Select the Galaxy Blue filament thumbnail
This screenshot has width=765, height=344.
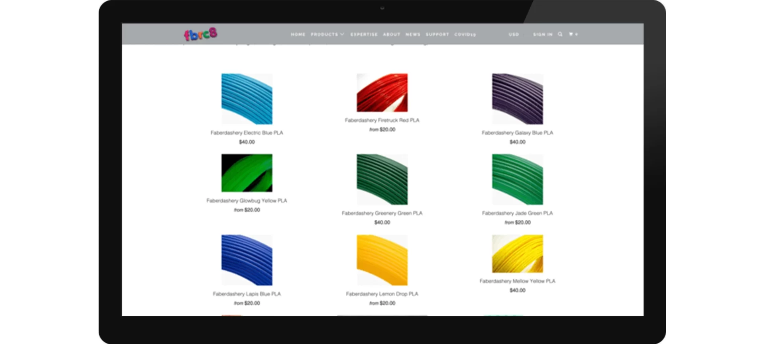517,99
